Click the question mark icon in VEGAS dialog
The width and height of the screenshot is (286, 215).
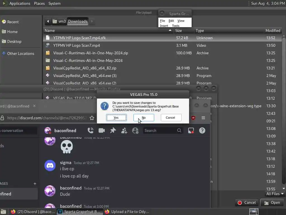(104, 106)
